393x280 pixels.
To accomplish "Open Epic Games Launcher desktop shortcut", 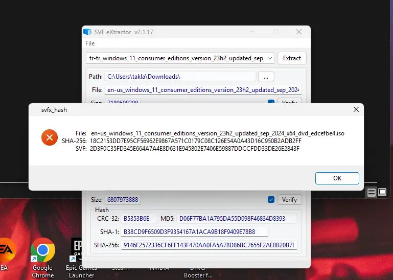I will (x=81, y=258).
